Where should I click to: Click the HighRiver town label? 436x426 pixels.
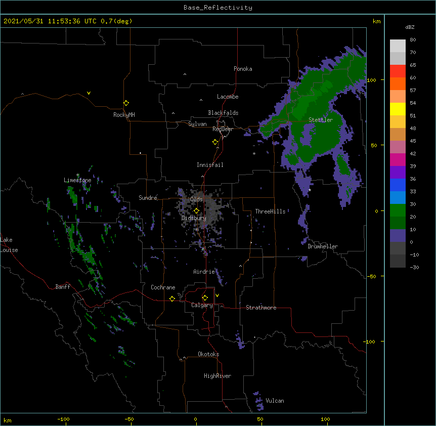pyautogui.click(x=217, y=376)
